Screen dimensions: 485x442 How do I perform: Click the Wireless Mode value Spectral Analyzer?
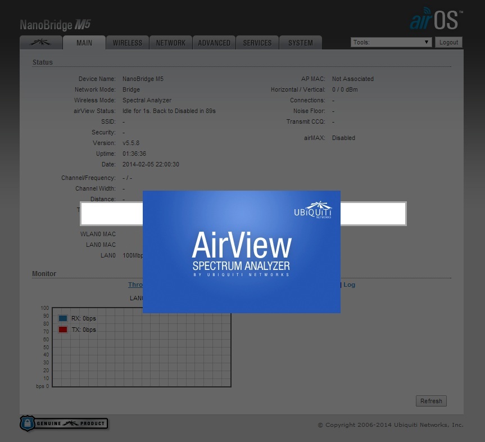coord(147,100)
